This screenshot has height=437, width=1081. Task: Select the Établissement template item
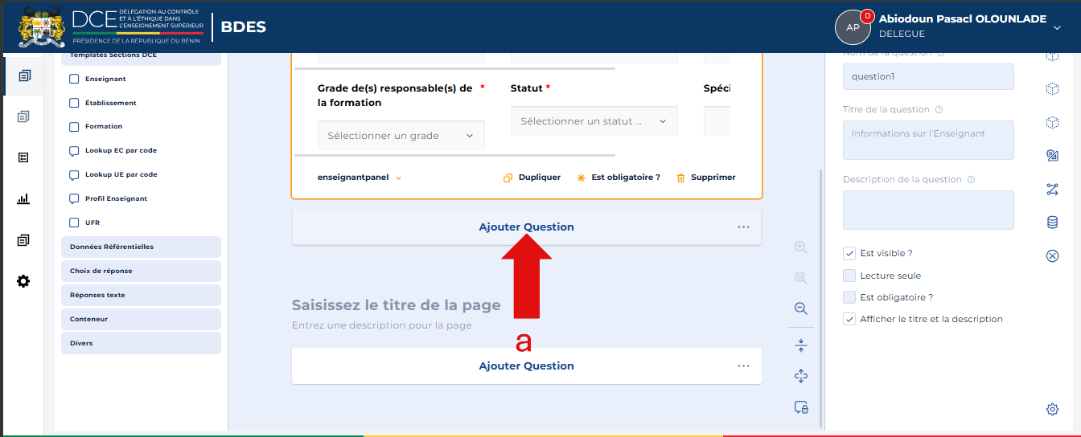coord(103,103)
